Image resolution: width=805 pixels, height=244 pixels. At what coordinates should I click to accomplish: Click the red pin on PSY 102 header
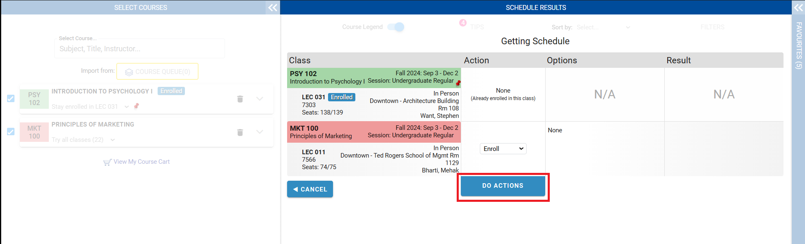click(x=458, y=83)
